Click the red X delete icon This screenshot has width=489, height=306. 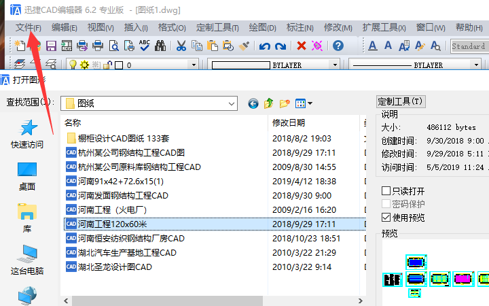coord(302,46)
